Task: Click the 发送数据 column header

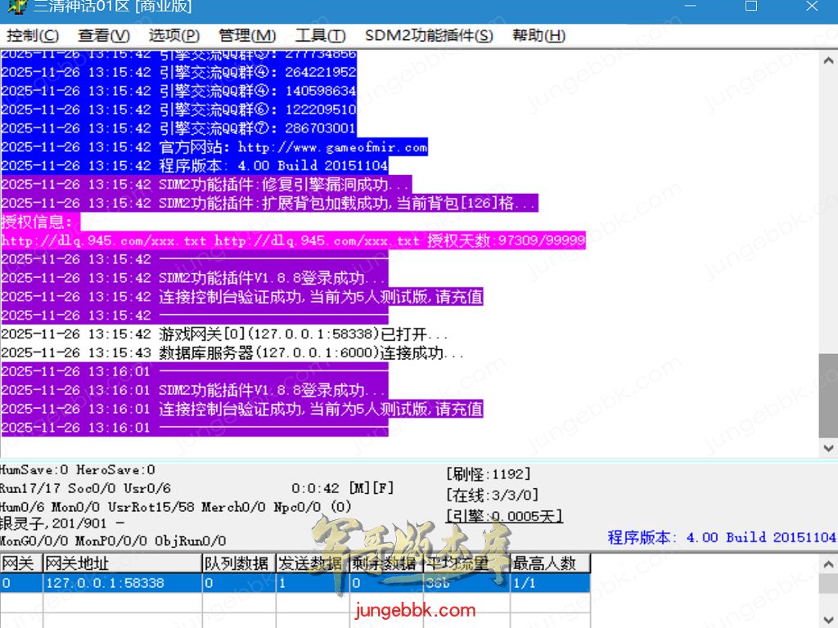Action: coord(312,563)
